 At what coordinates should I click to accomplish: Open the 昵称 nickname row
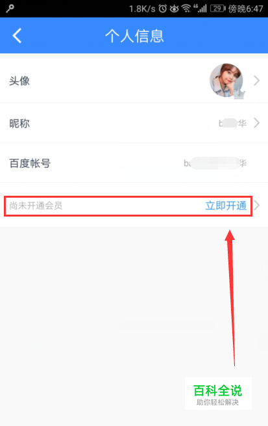pos(134,123)
